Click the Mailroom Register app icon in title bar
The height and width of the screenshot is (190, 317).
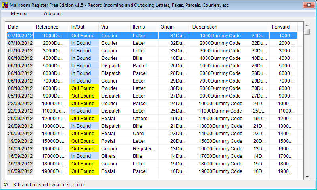pyautogui.click(x=5, y=5)
